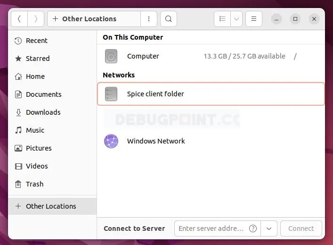Click into the server address field
Screen dimensions: 333x245
pos(211,228)
